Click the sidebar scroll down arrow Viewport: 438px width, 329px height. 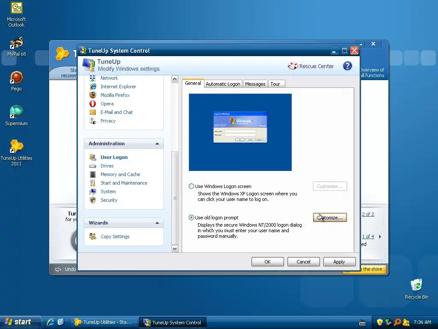(x=175, y=249)
